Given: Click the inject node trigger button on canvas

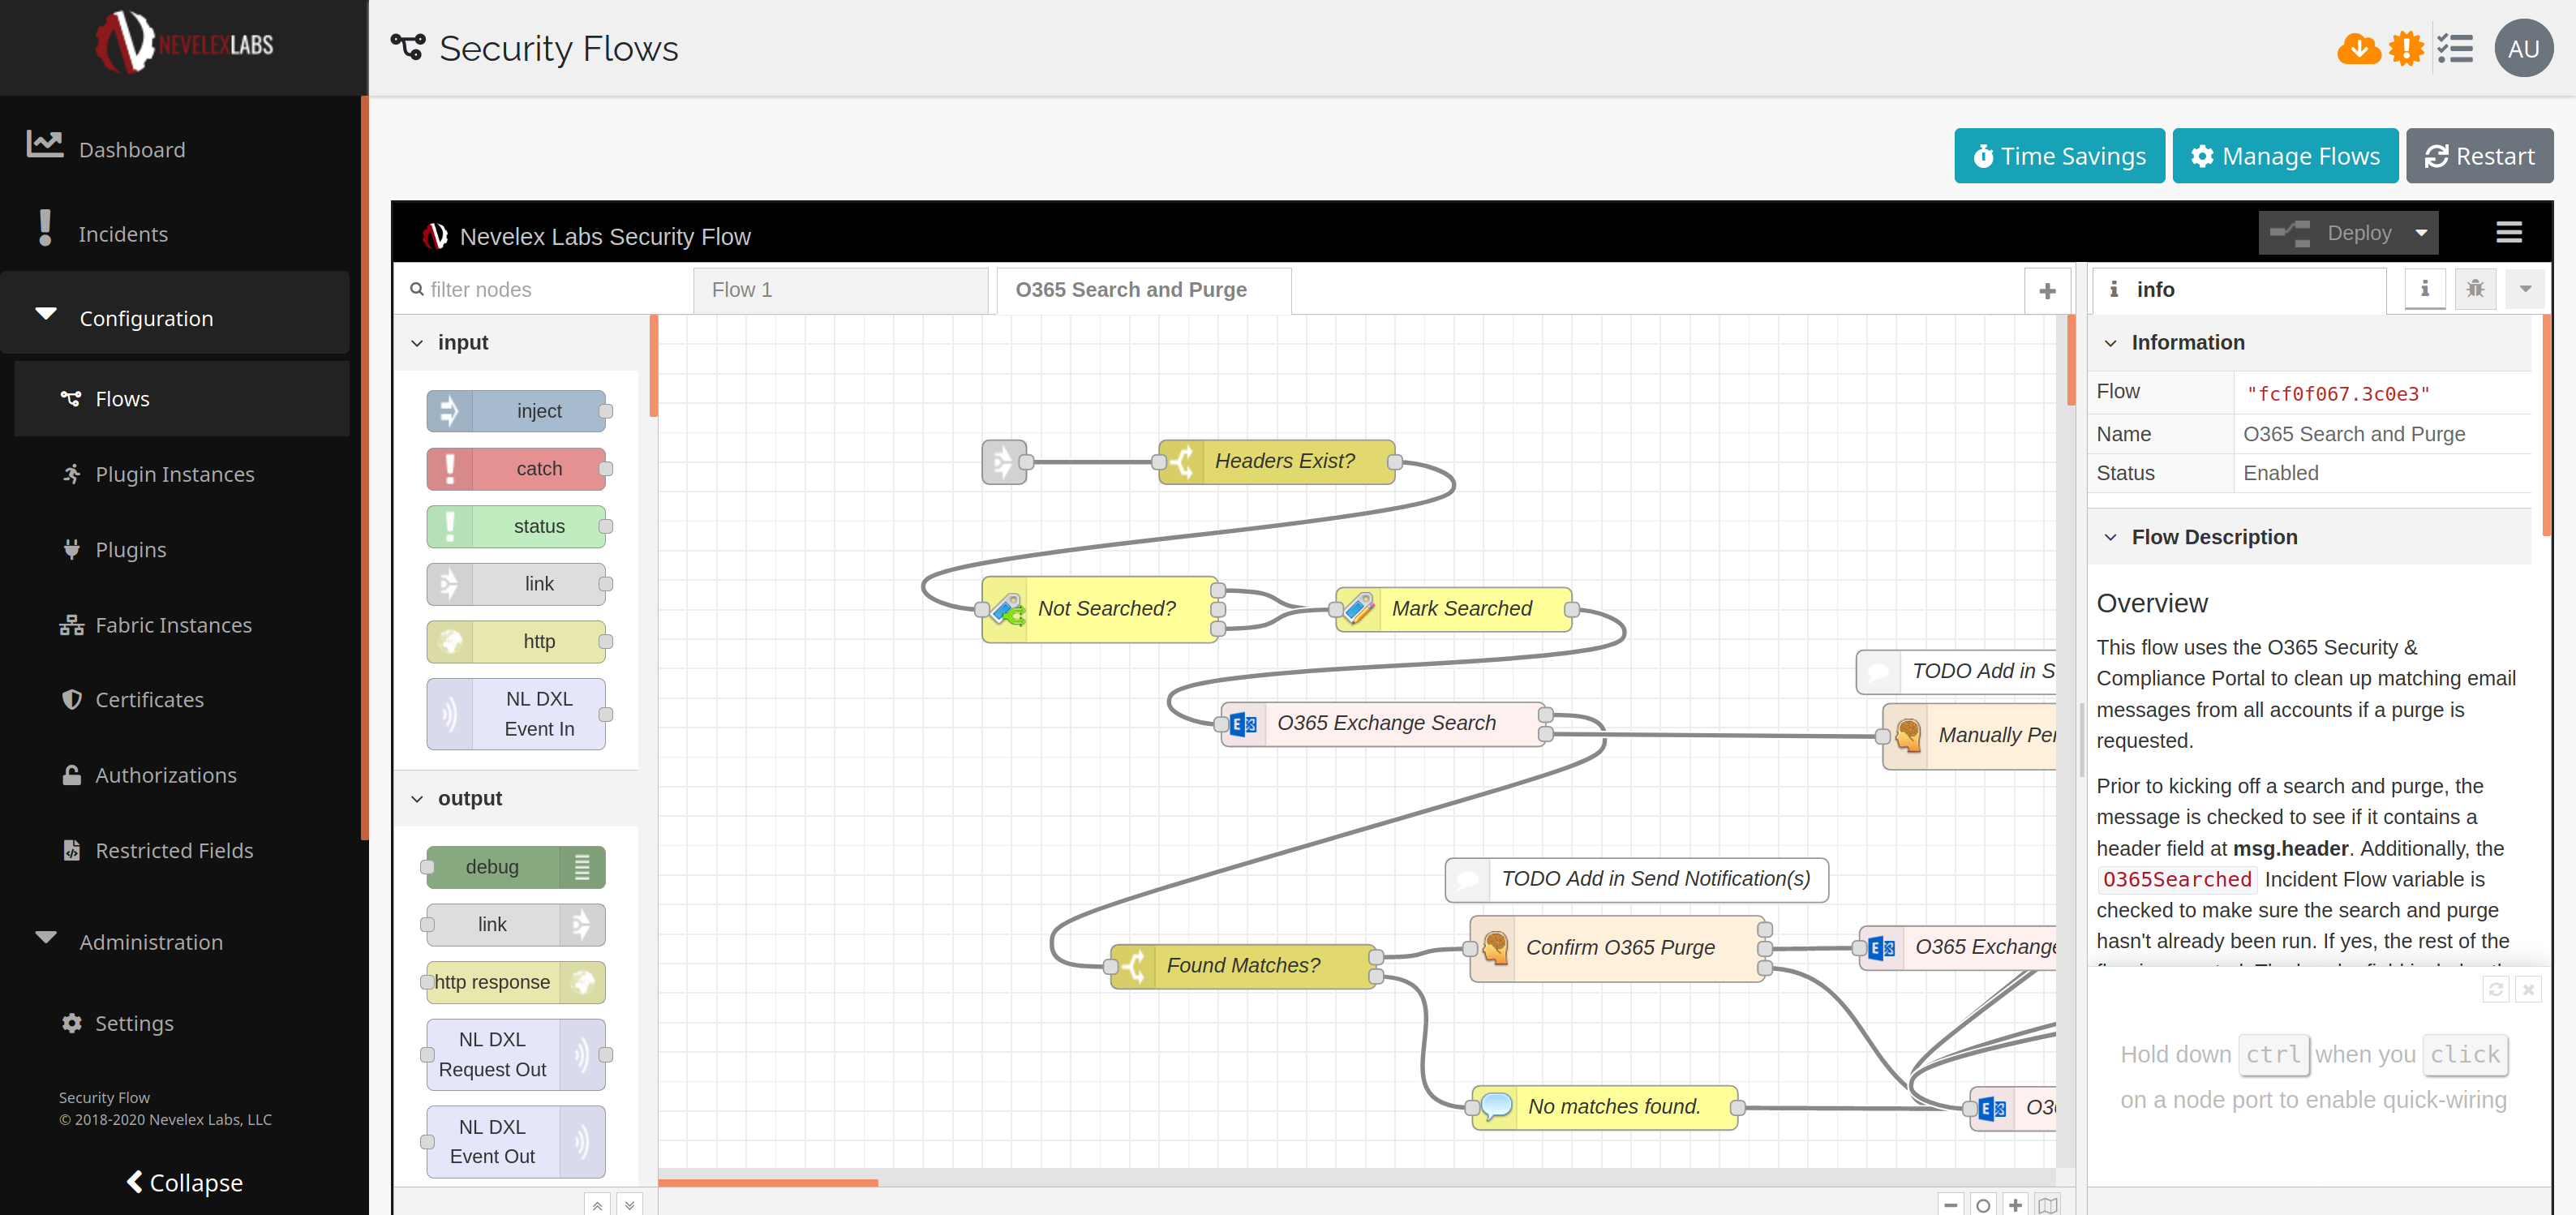Looking at the screenshot, I should (1003, 462).
